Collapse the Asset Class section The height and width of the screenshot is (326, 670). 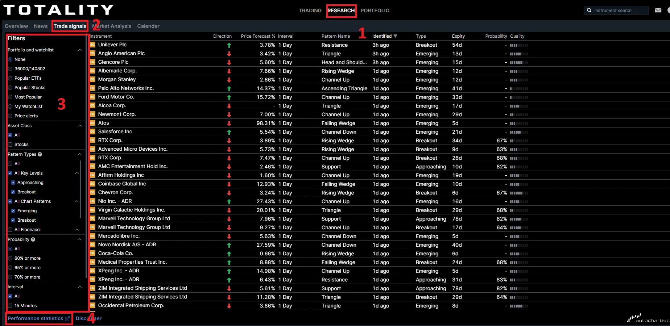[80, 126]
